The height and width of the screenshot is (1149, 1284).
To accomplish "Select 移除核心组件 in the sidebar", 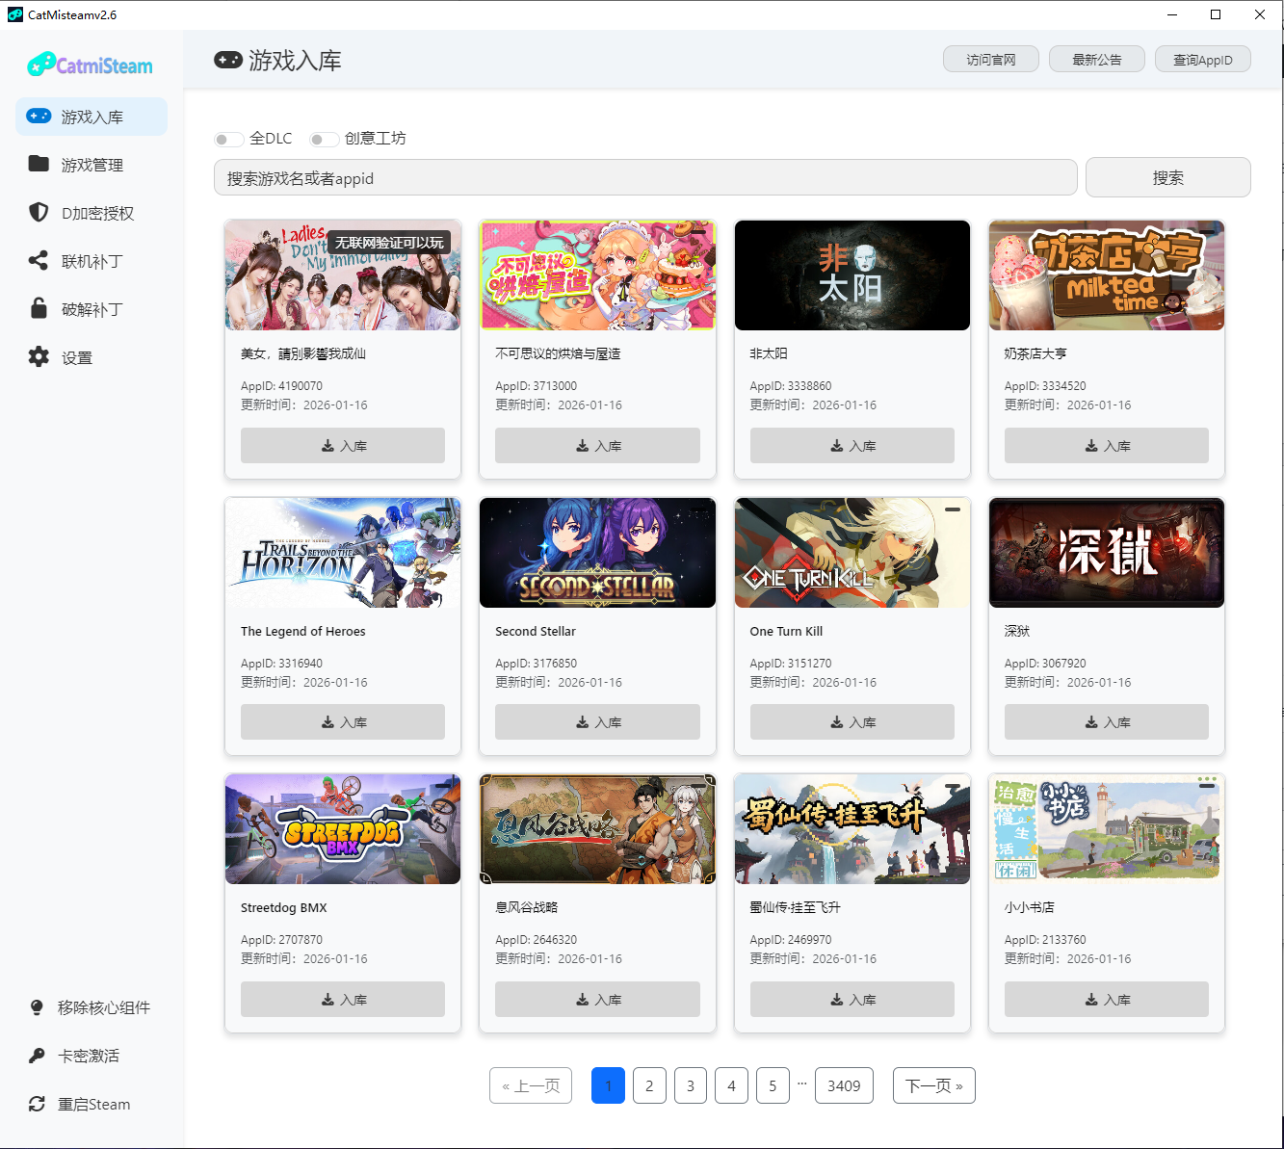I will (x=92, y=1007).
